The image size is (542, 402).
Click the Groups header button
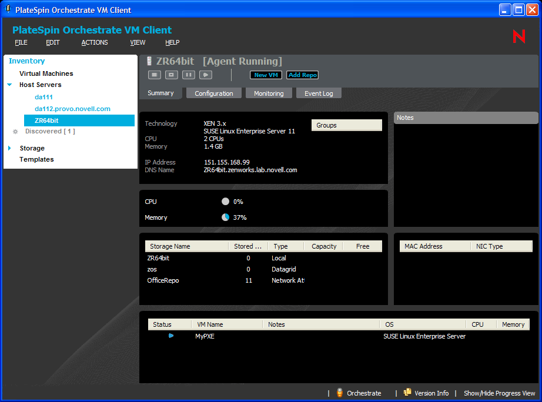point(346,125)
